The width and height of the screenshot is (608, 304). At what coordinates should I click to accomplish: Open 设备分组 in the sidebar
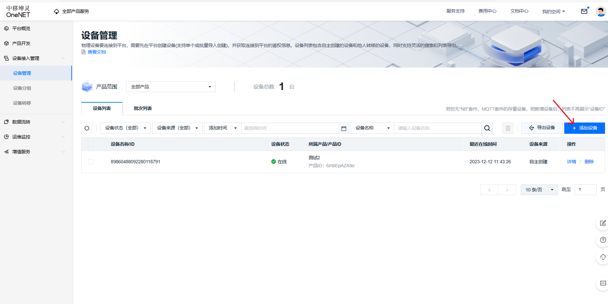[22, 88]
